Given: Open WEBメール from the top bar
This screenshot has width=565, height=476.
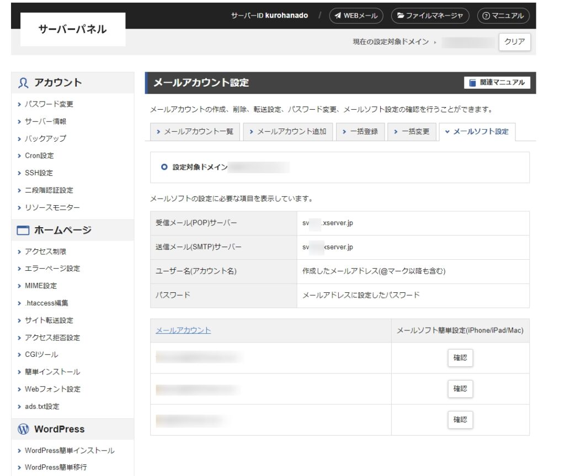Looking at the screenshot, I should (356, 16).
